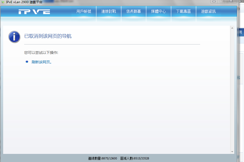
Task: Close the IPvE vLan window
Action: [231, 1]
